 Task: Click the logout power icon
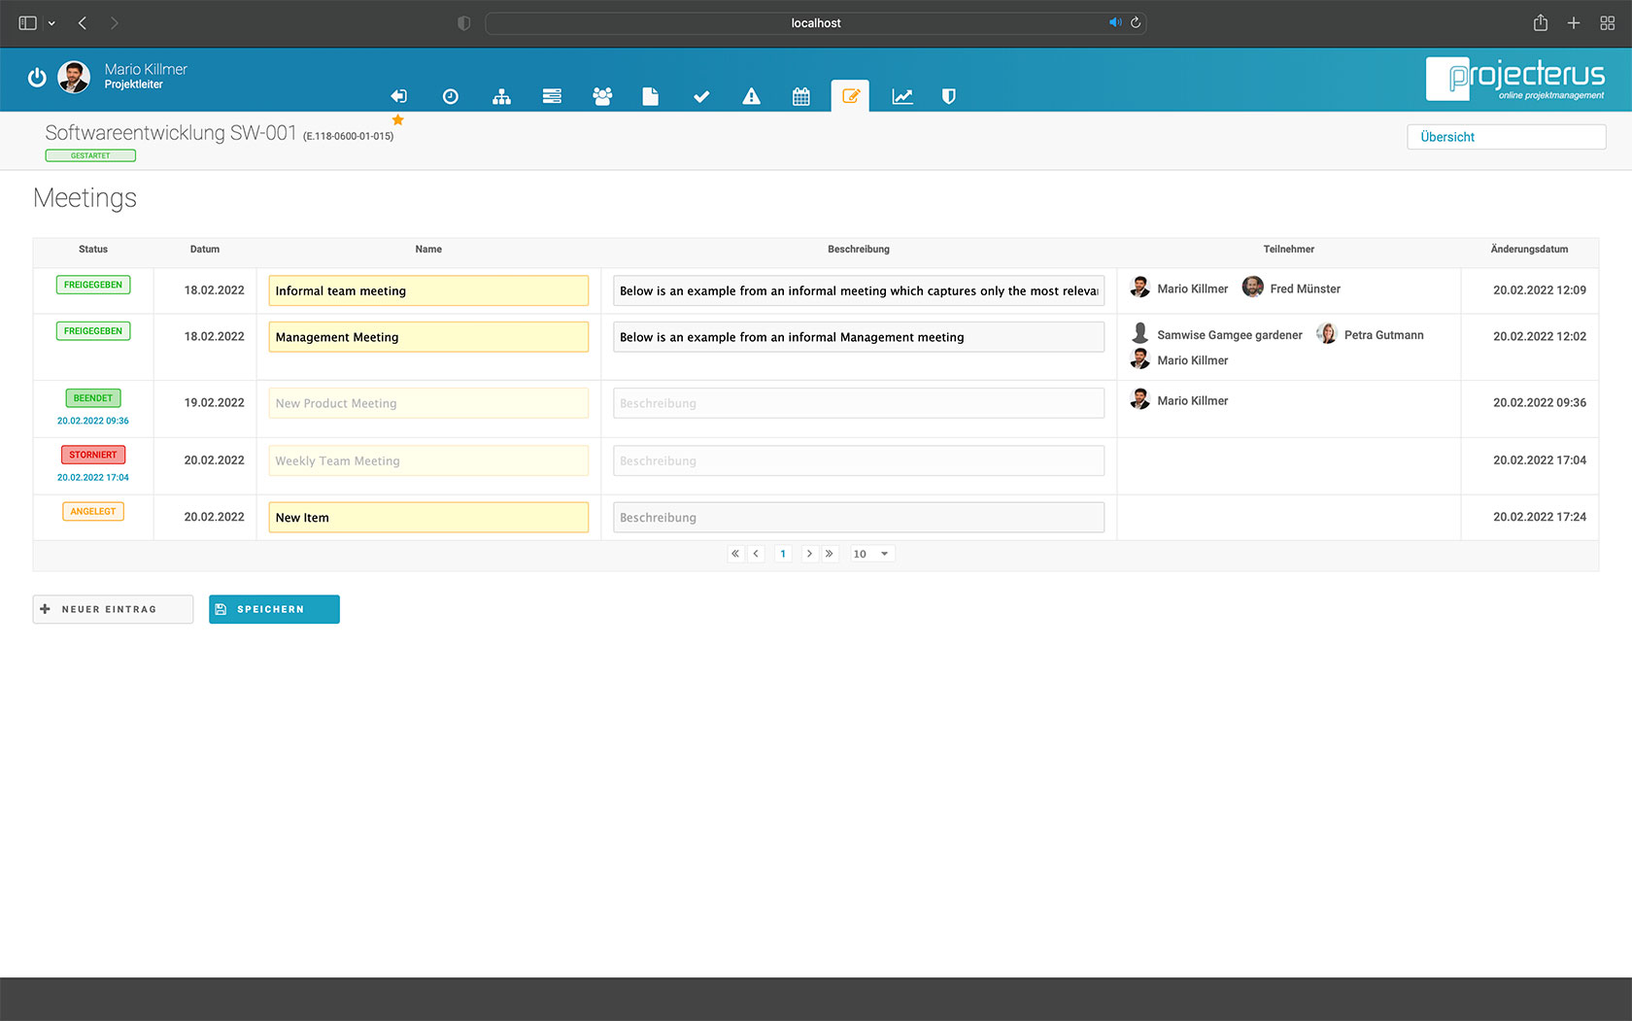tap(37, 78)
